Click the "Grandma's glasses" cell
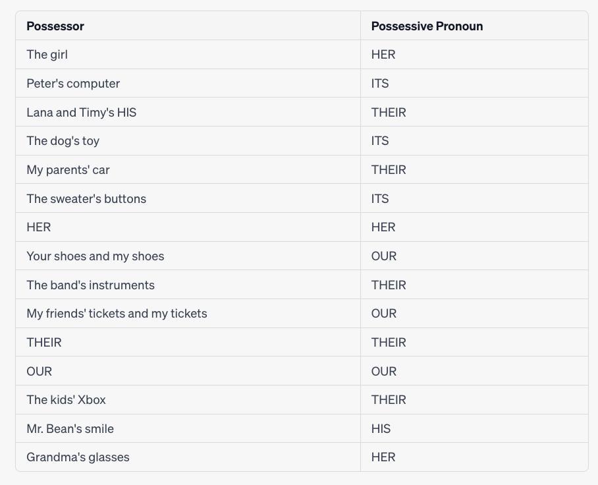 (78, 457)
